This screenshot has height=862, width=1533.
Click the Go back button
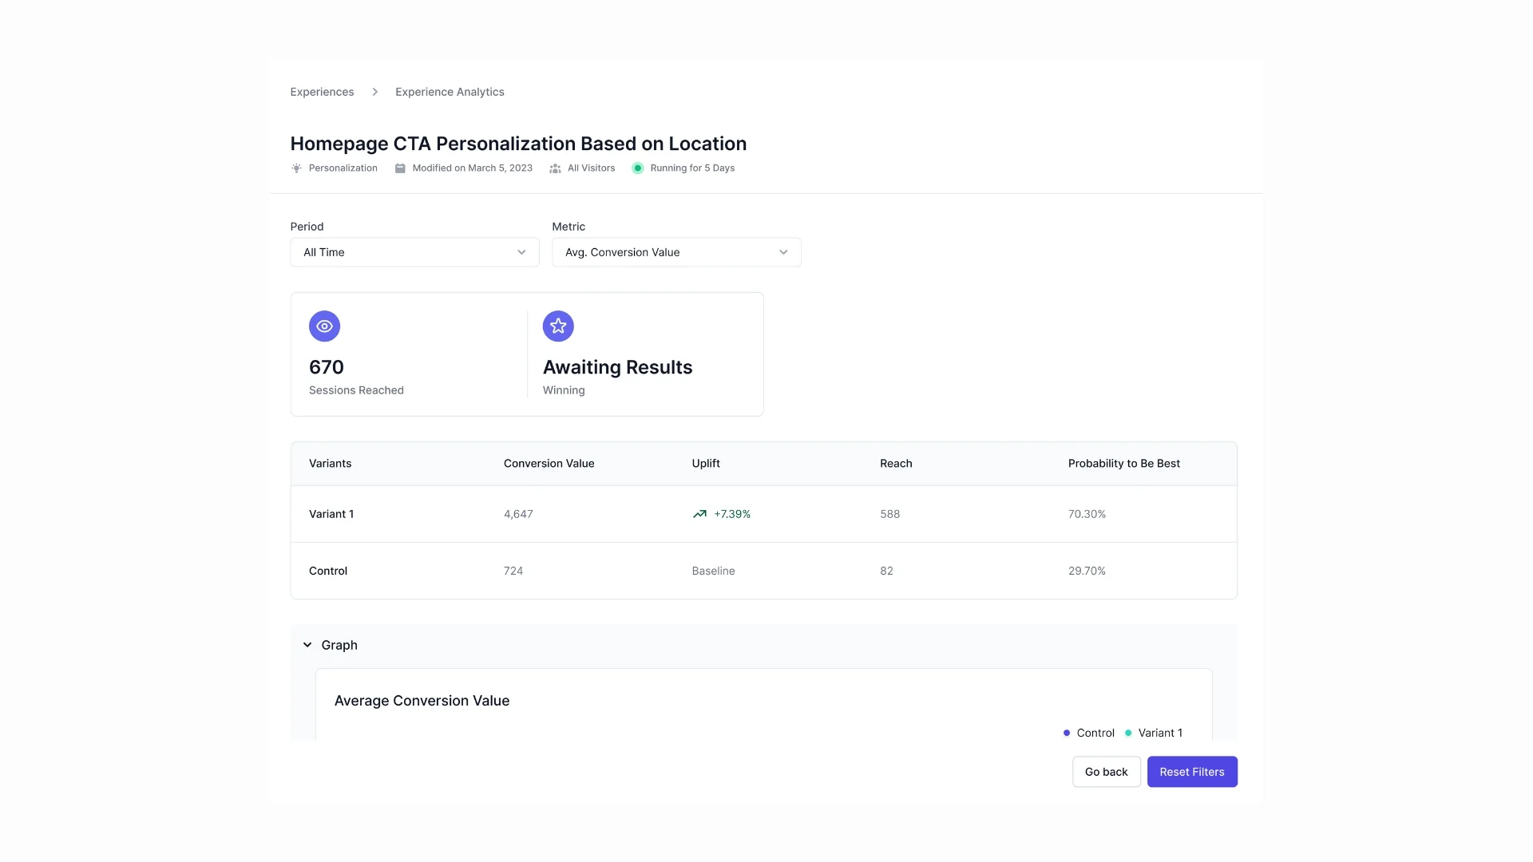[x=1106, y=772]
